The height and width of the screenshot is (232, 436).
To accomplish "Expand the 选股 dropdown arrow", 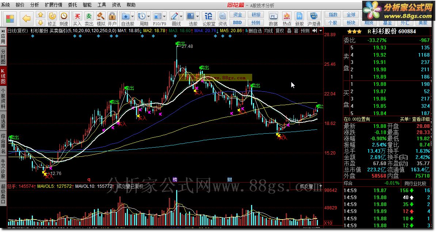I will click(198, 16).
